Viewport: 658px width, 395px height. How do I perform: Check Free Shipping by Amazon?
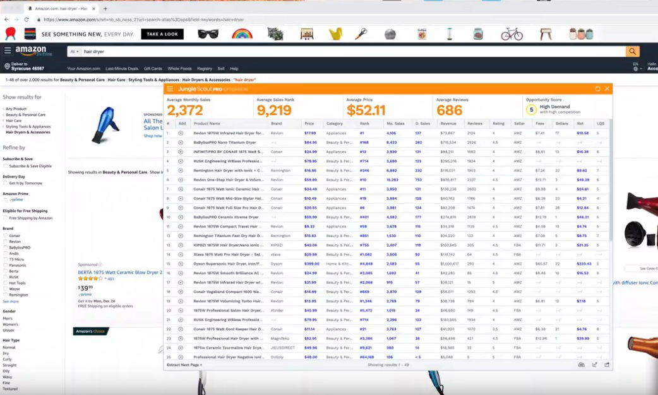coord(6,218)
